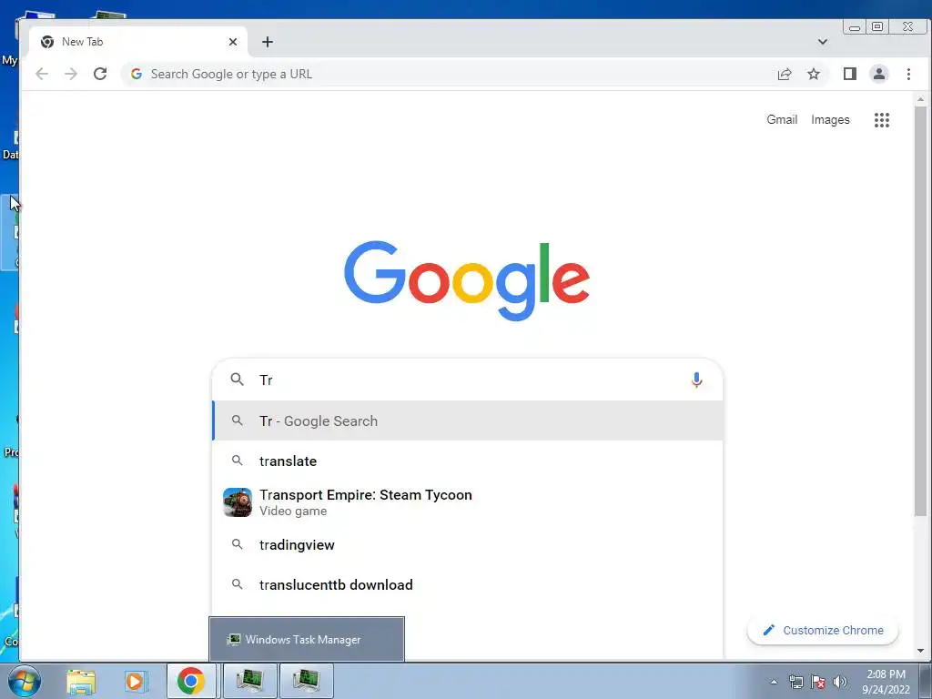This screenshot has height=699, width=932.
Task: Pick Transport Empire: Steam Tycoon suggestion
Action: click(x=468, y=502)
